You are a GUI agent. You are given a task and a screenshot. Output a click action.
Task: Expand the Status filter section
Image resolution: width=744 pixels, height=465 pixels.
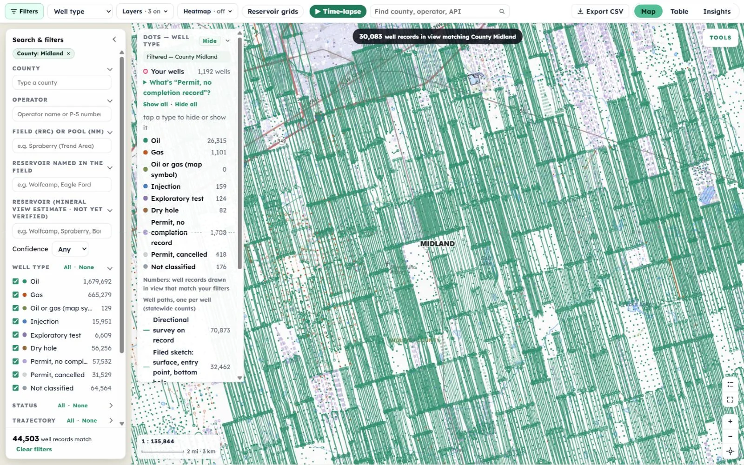click(x=111, y=405)
